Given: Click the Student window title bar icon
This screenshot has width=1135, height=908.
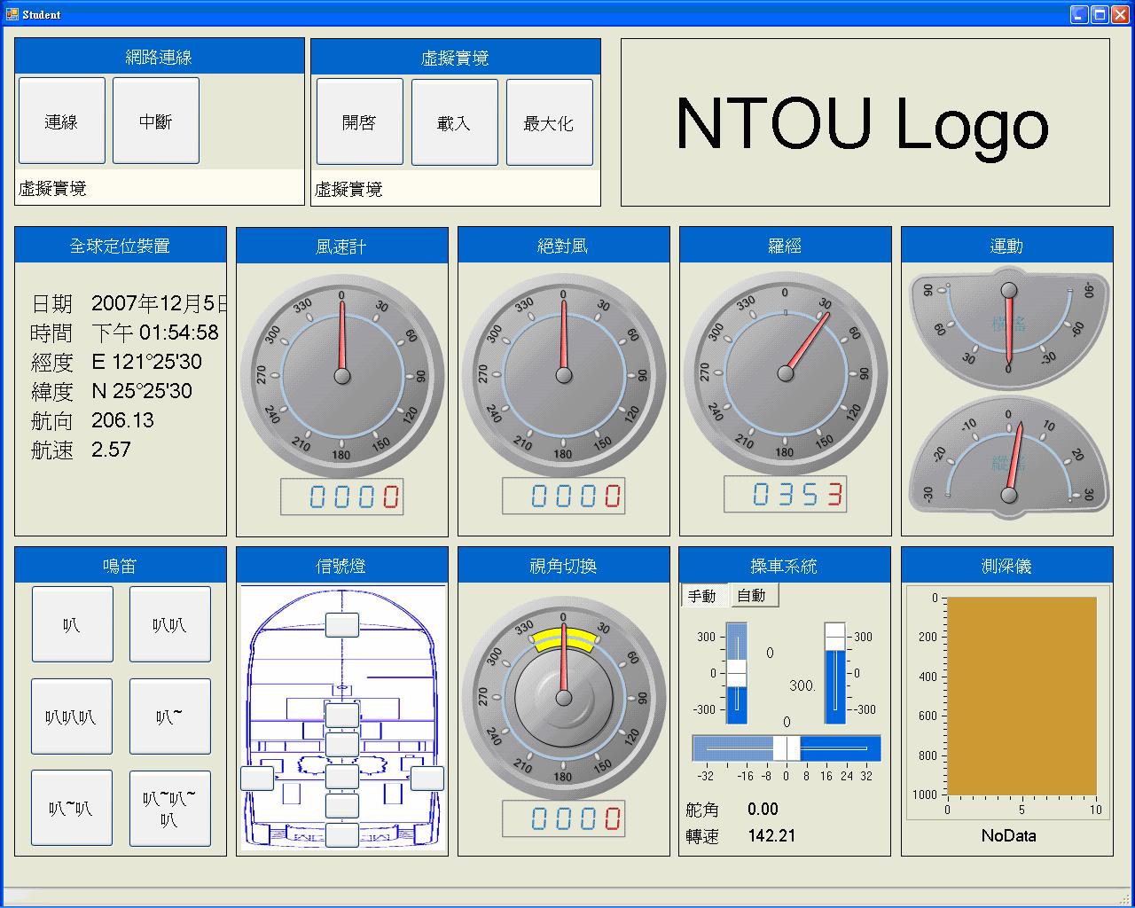Looking at the screenshot, I should [x=12, y=14].
